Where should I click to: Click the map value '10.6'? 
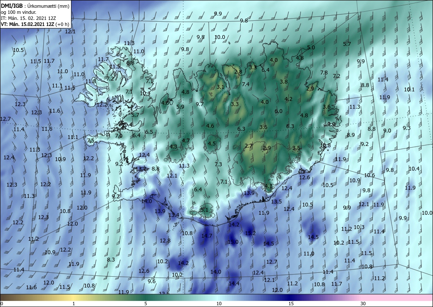pos(369,175)
